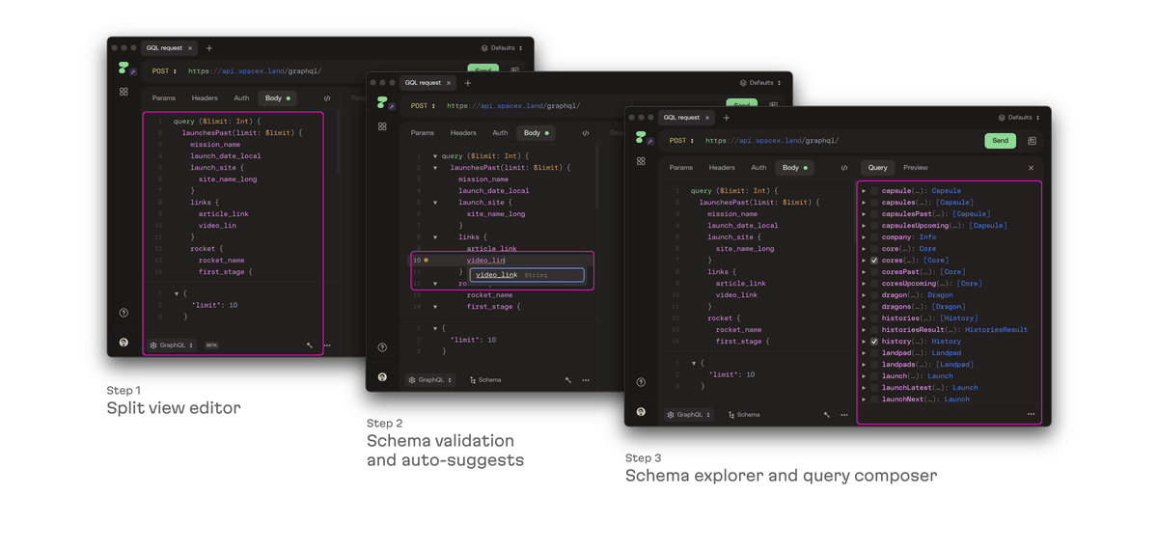1158x551 pixels.
Task: Click the help icon in Step 3 sidebar
Action: pyautogui.click(x=641, y=382)
